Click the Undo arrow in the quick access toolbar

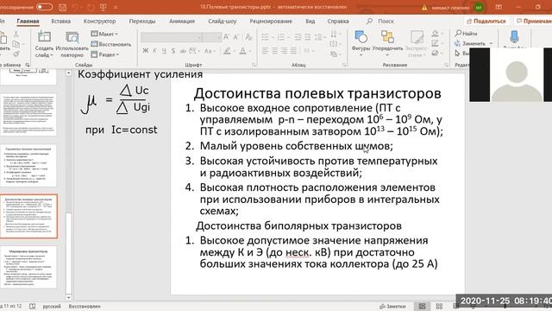75,7
